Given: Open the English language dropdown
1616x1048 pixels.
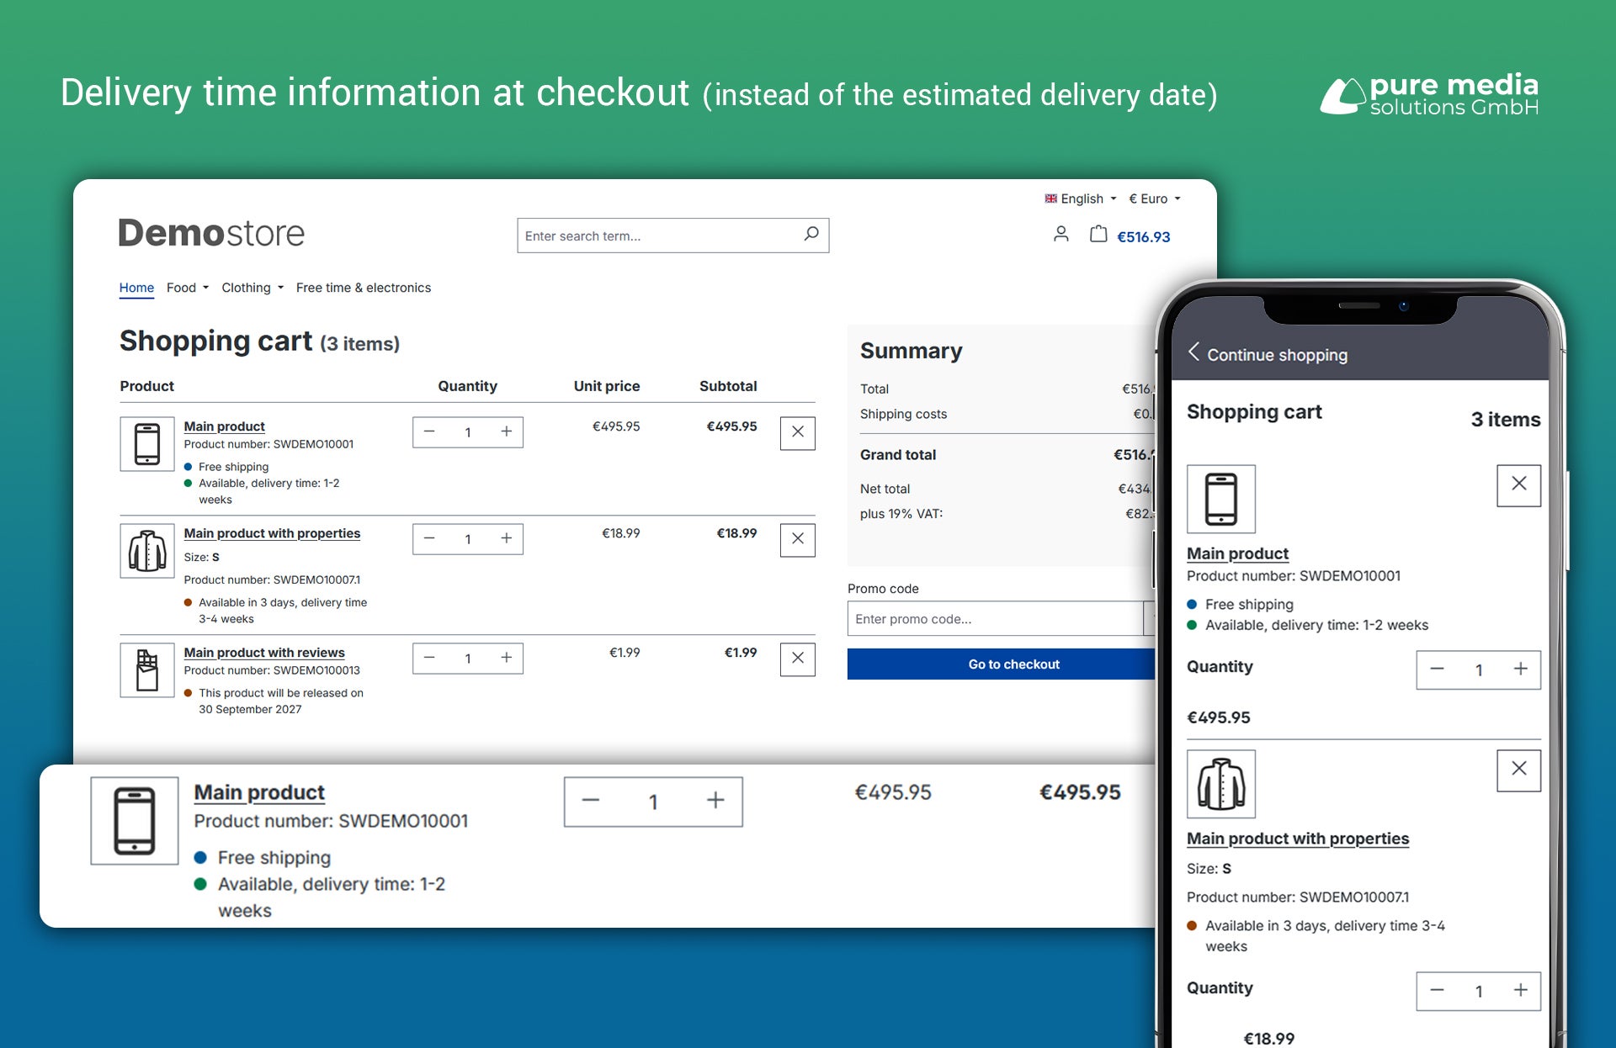Looking at the screenshot, I should pyautogui.click(x=1081, y=198).
